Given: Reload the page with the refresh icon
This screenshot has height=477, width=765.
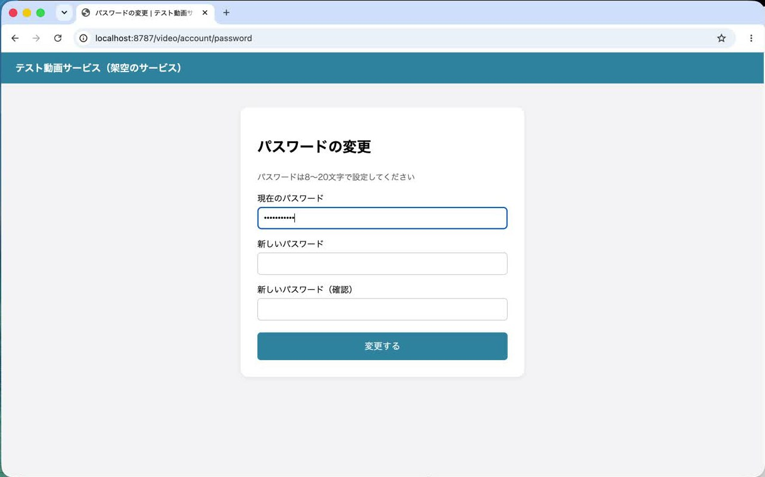Looking at the screenshot, I should click(58, 38).
